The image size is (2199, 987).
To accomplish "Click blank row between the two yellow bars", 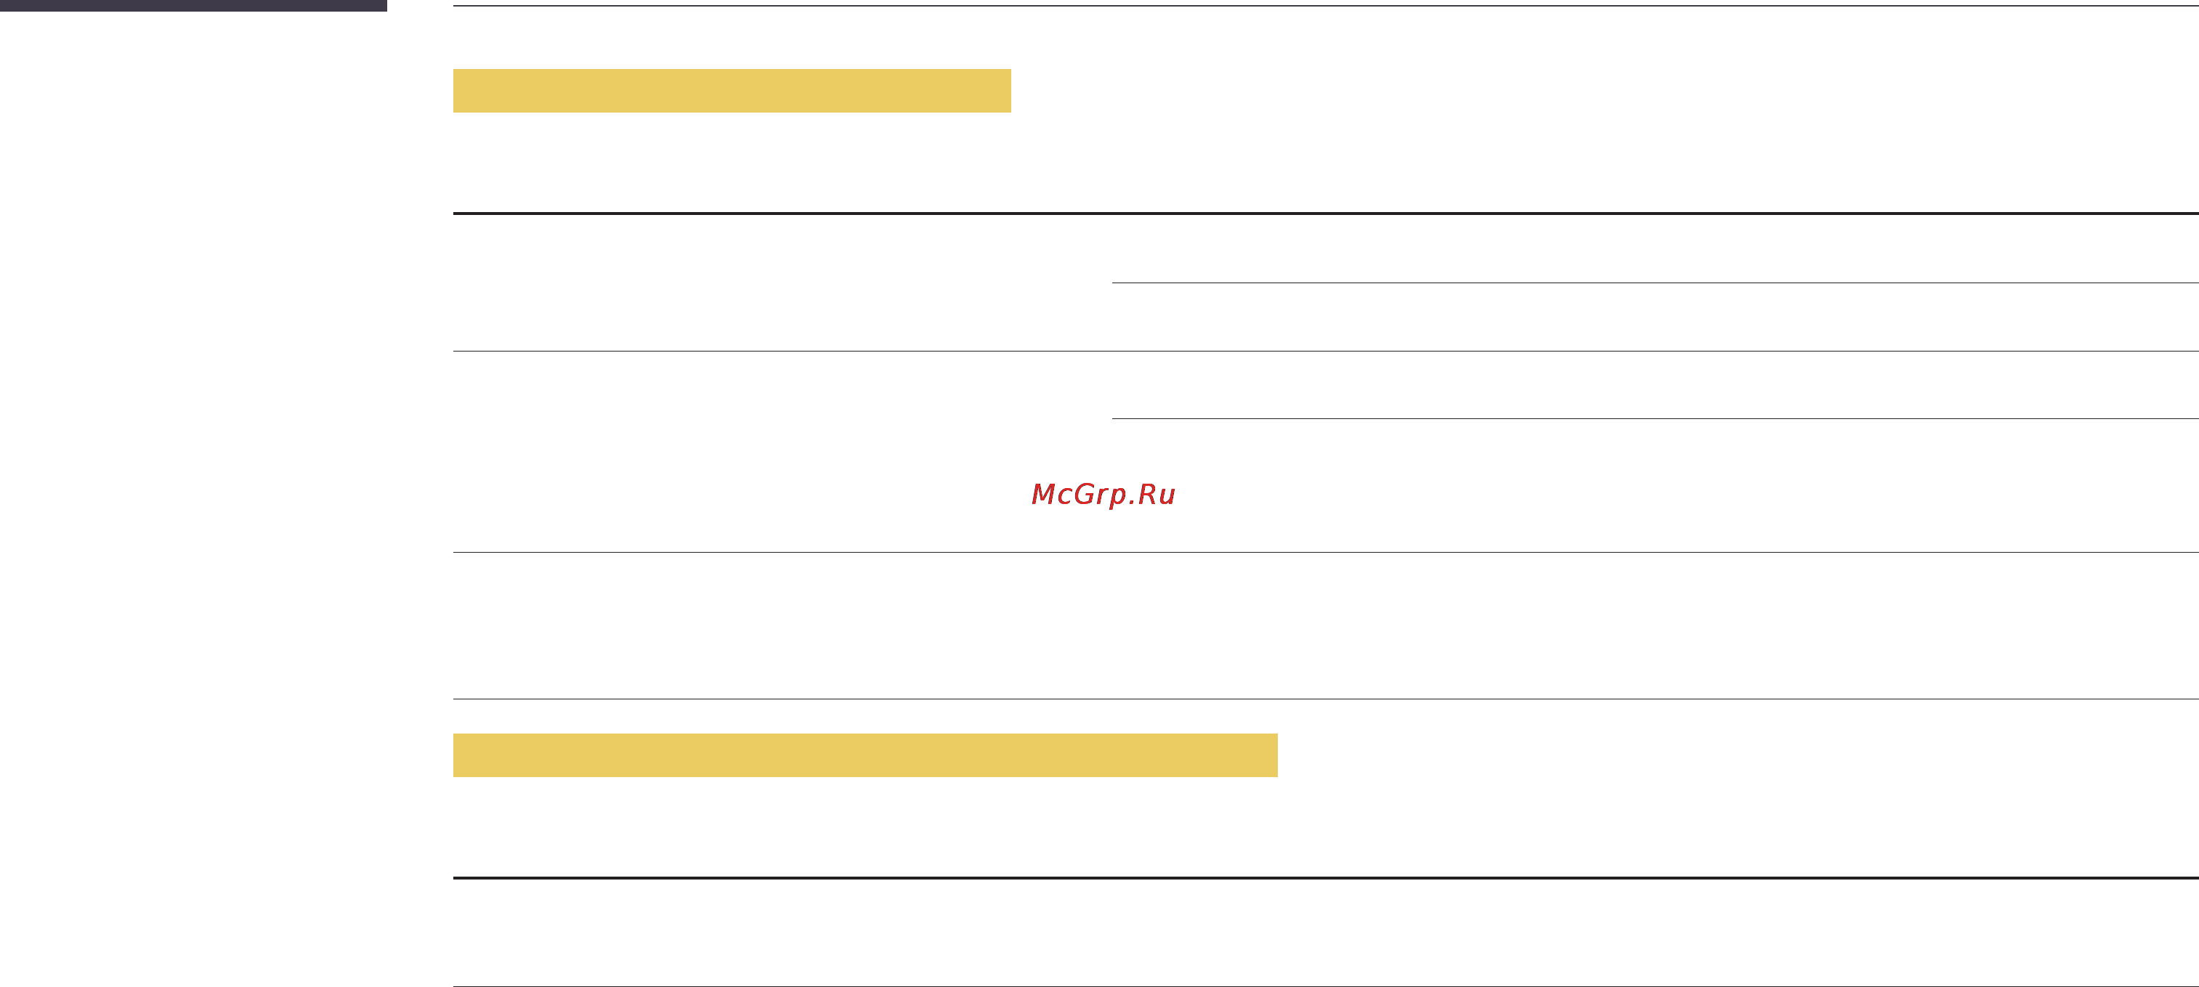I will coord(1326,625).
